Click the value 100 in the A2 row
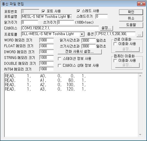The image size is (147, 141). (70, 85)
